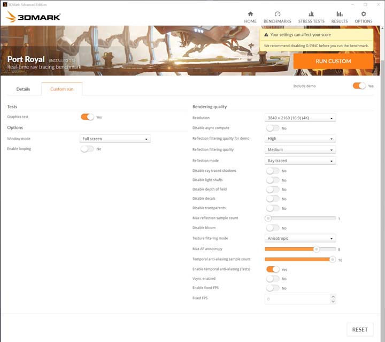Toggle Disable ray traced shadows
This screenshot has width=385, height=342.
[x=273, y=171]
